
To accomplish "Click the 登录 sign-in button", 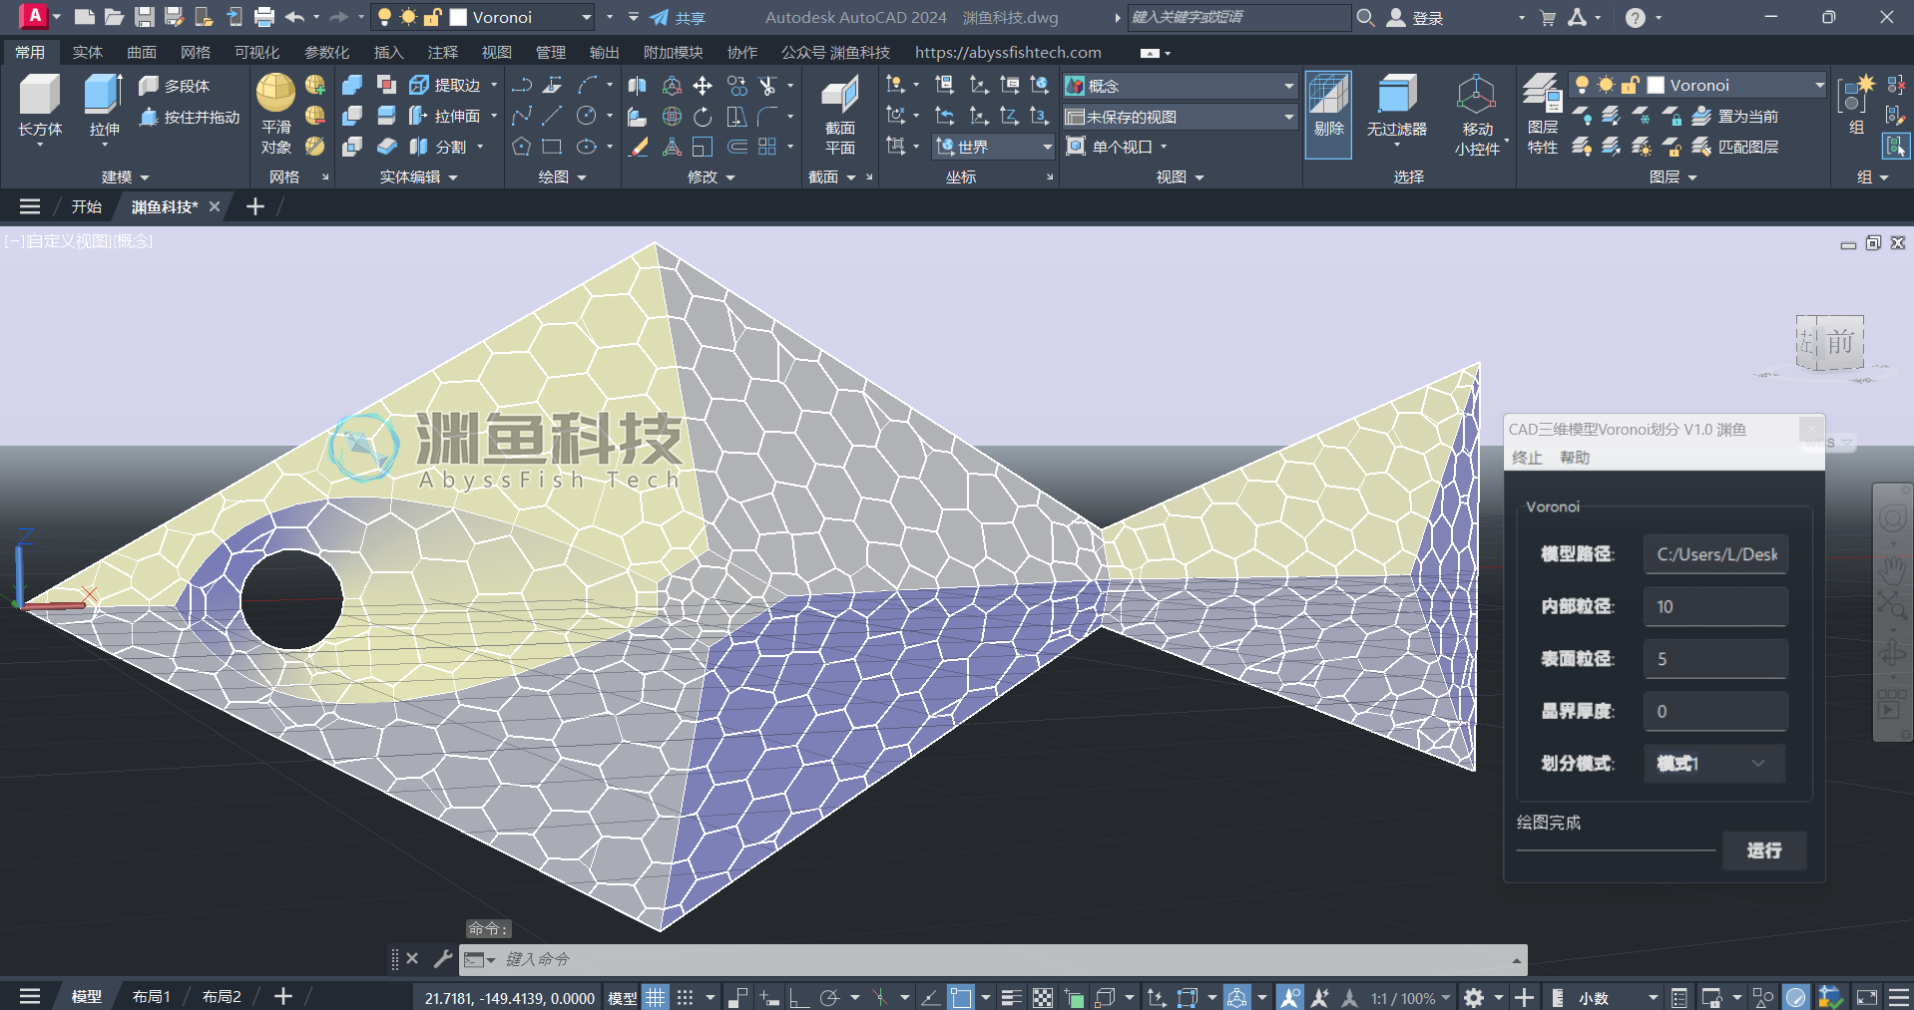I will 1416,18.
